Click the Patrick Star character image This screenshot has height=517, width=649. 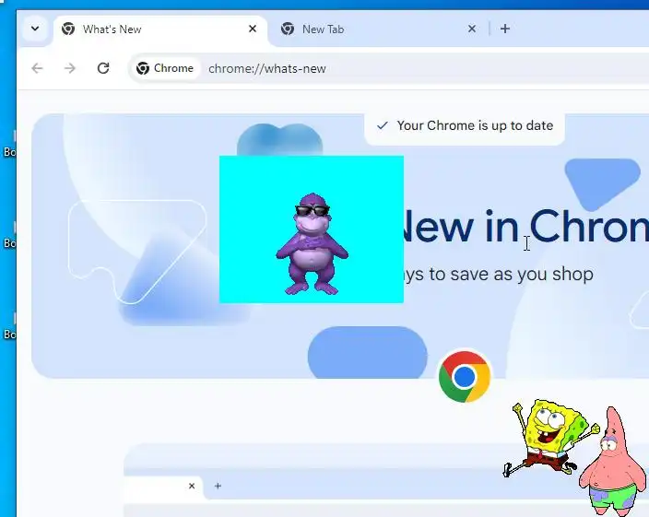click(614, 461)
